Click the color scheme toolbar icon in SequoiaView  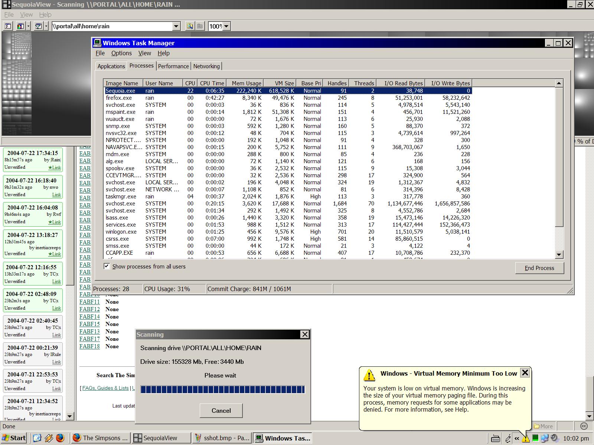pyautogui.click(x=21, y=26)
